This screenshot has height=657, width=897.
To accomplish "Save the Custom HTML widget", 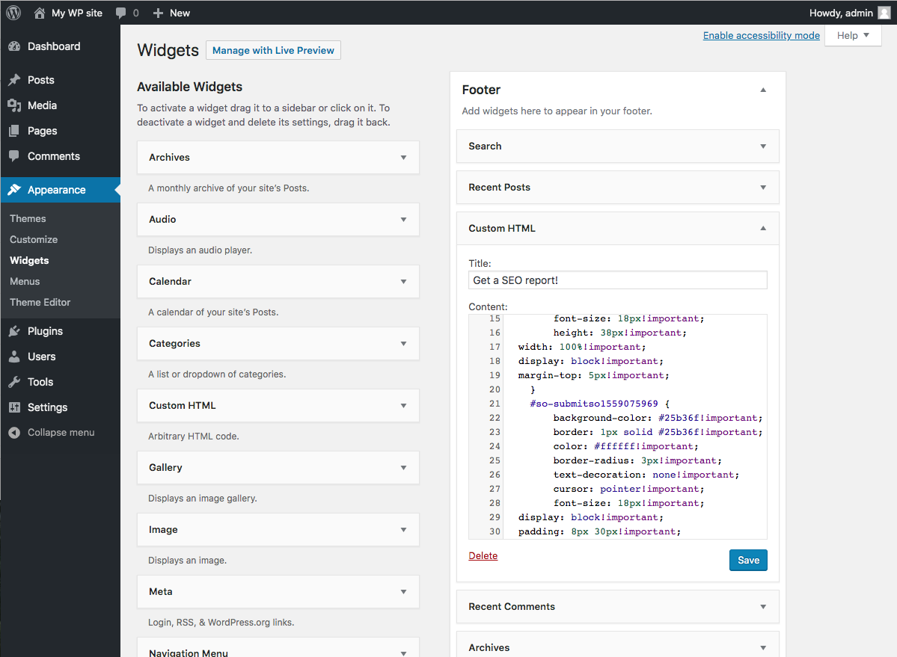I will point(747,560).
